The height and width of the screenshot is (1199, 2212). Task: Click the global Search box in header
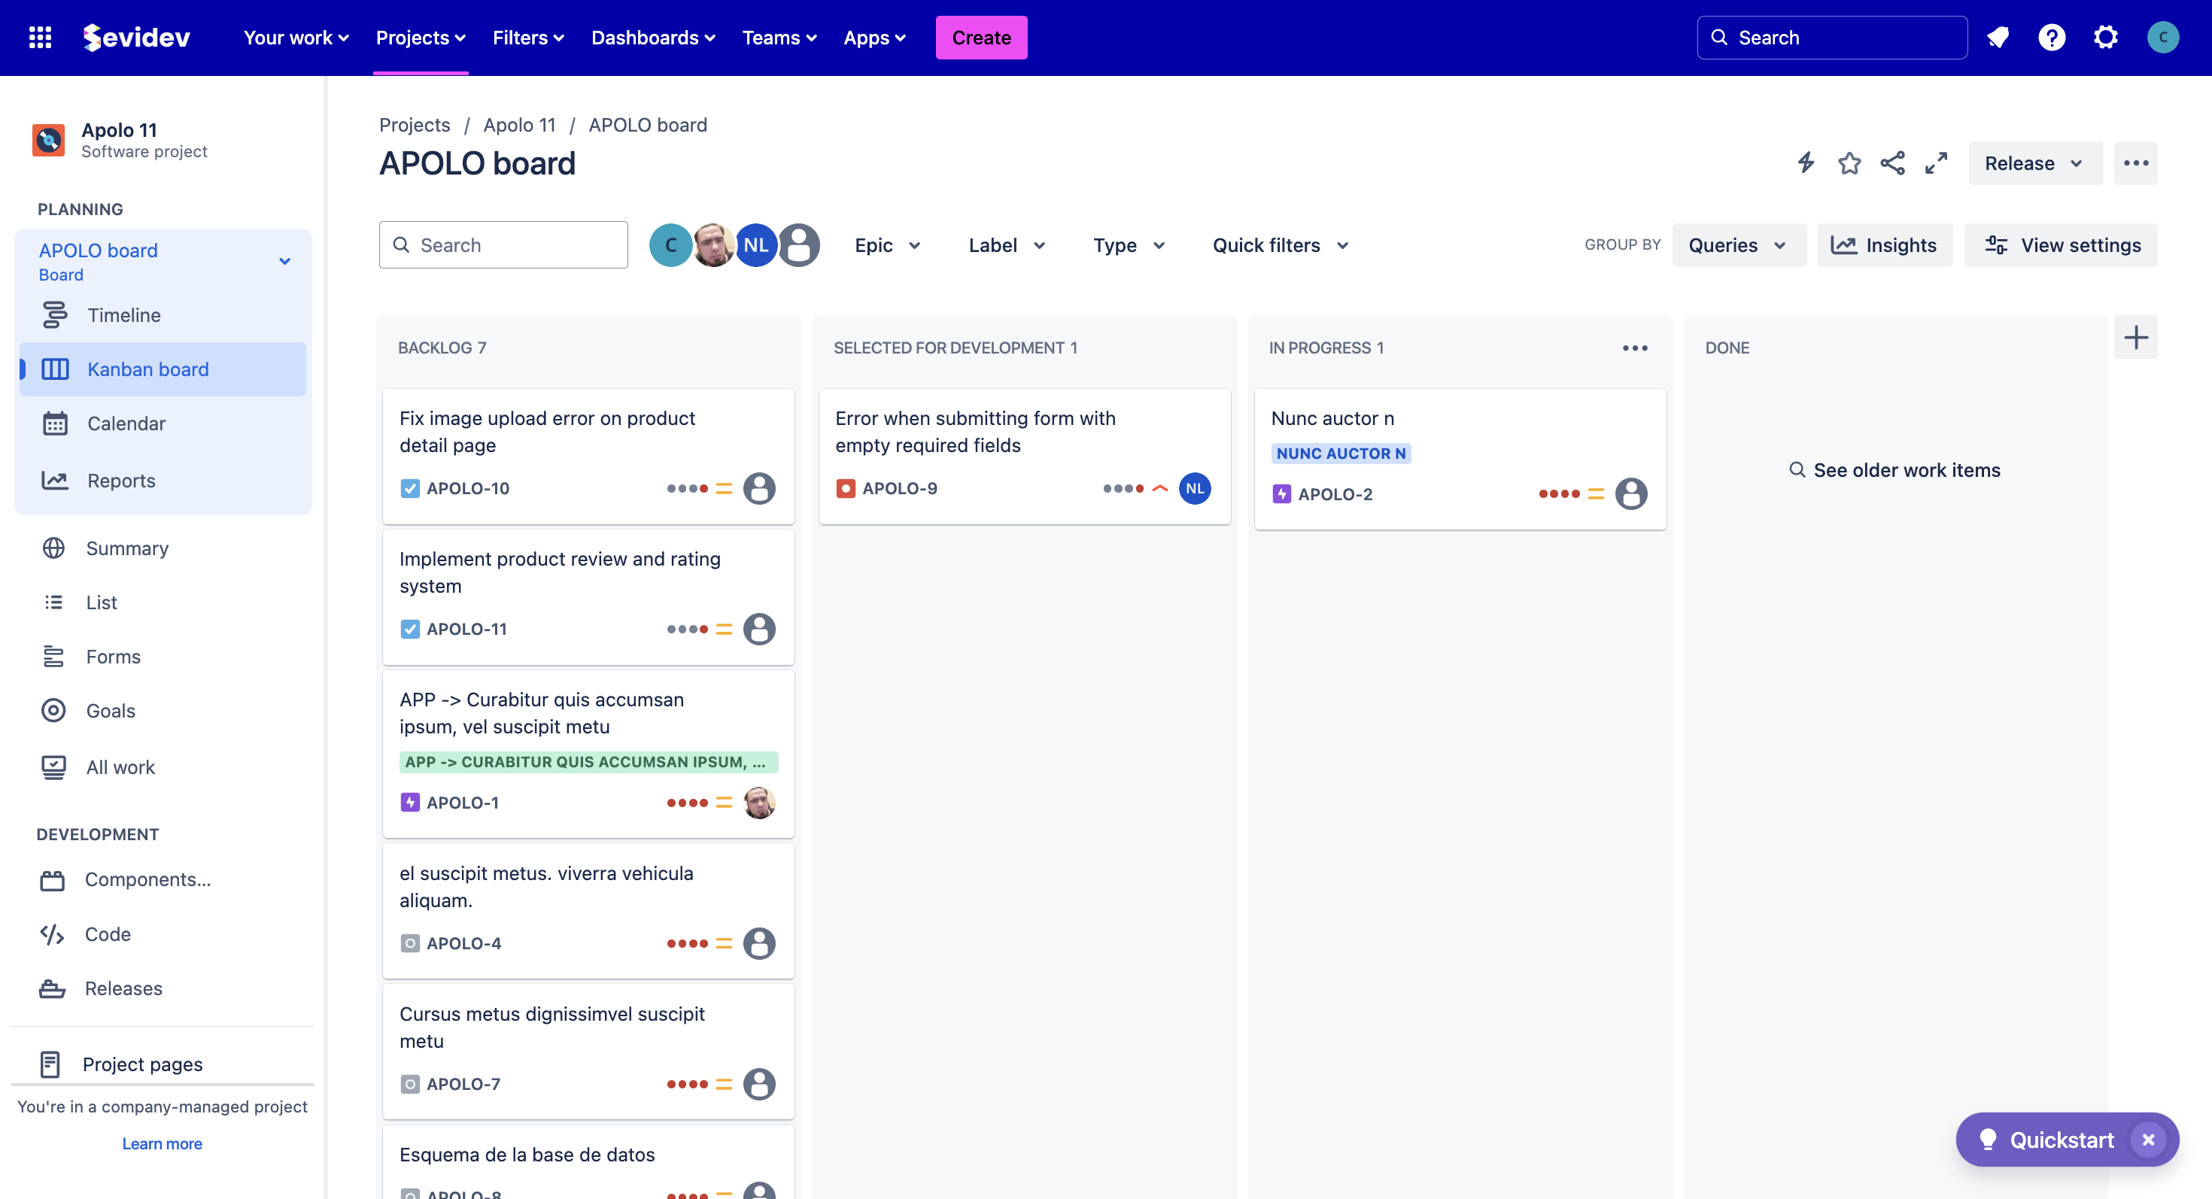pyautogui.click(x=1831, y=37)
